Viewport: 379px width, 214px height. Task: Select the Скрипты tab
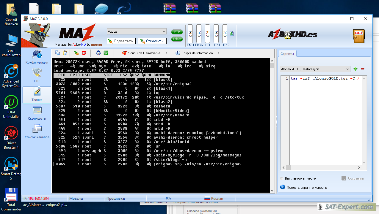287,54
